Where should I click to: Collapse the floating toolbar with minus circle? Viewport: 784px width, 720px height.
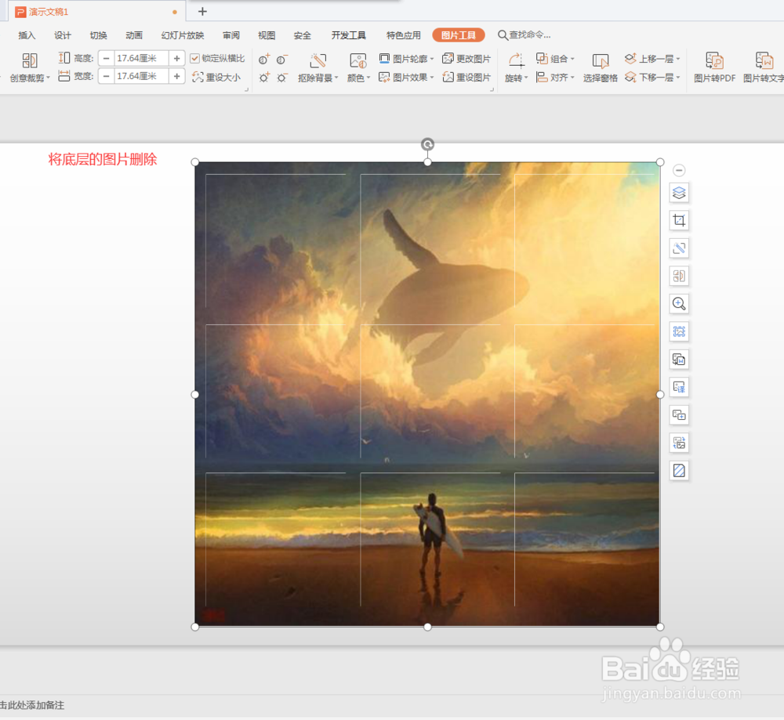pyautogui.click(x=679, y=170)
